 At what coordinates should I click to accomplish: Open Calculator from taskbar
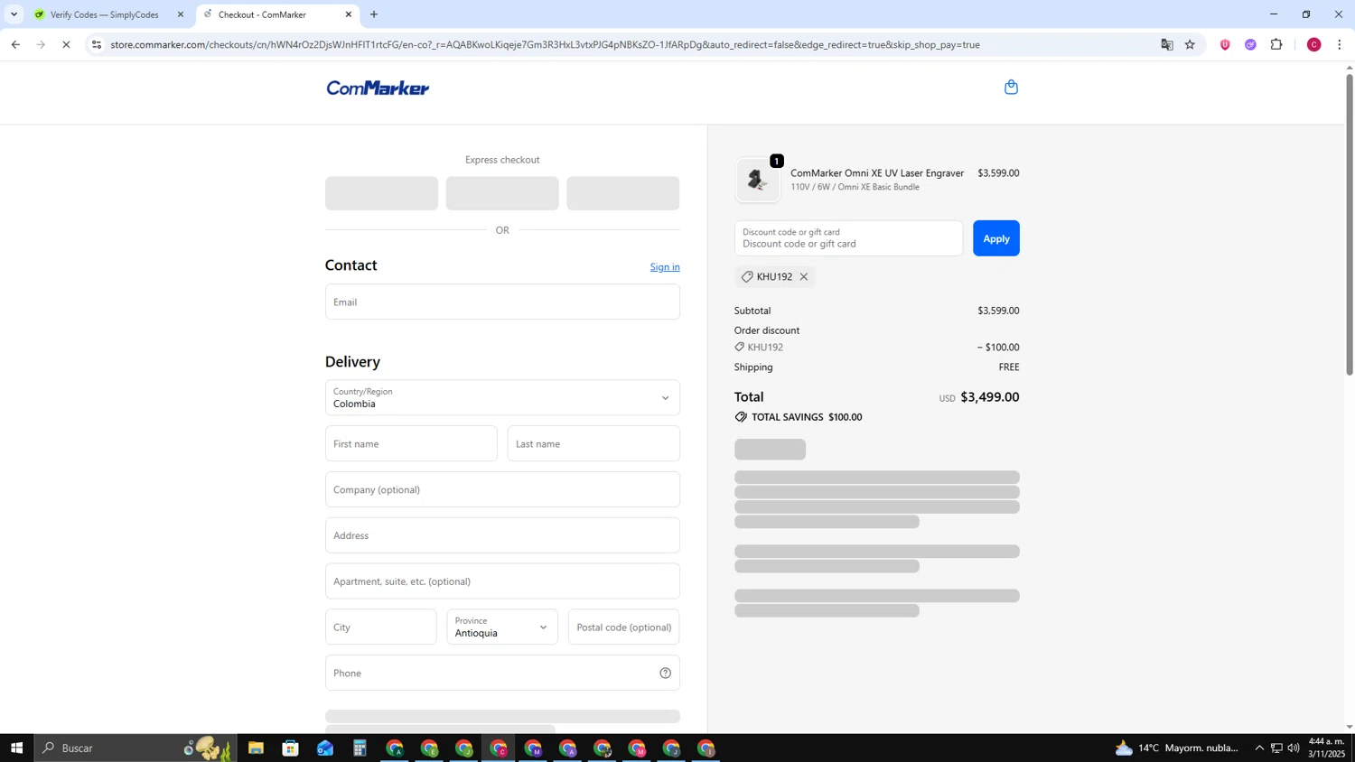coord(360,748)
